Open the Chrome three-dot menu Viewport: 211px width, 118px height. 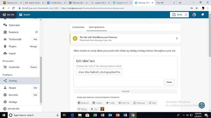pos(208,8)
